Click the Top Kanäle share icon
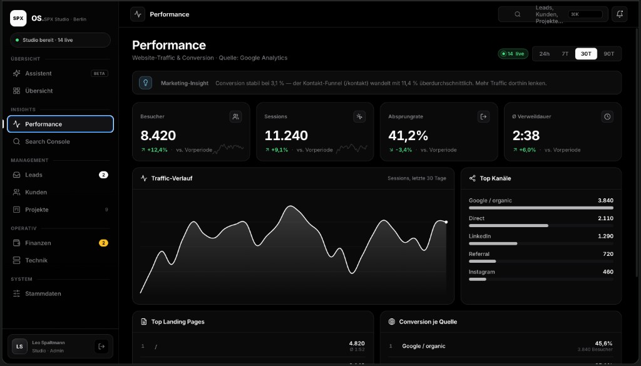The height and width of the screenshot is (366, 641). (x=472, y=178)
